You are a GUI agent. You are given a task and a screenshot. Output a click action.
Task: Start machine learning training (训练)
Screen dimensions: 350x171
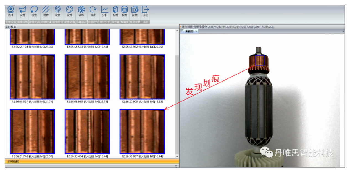pyautogui.click(x=81, y=12)
